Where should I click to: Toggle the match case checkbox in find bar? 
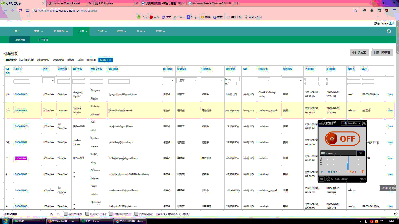(87, 214)
